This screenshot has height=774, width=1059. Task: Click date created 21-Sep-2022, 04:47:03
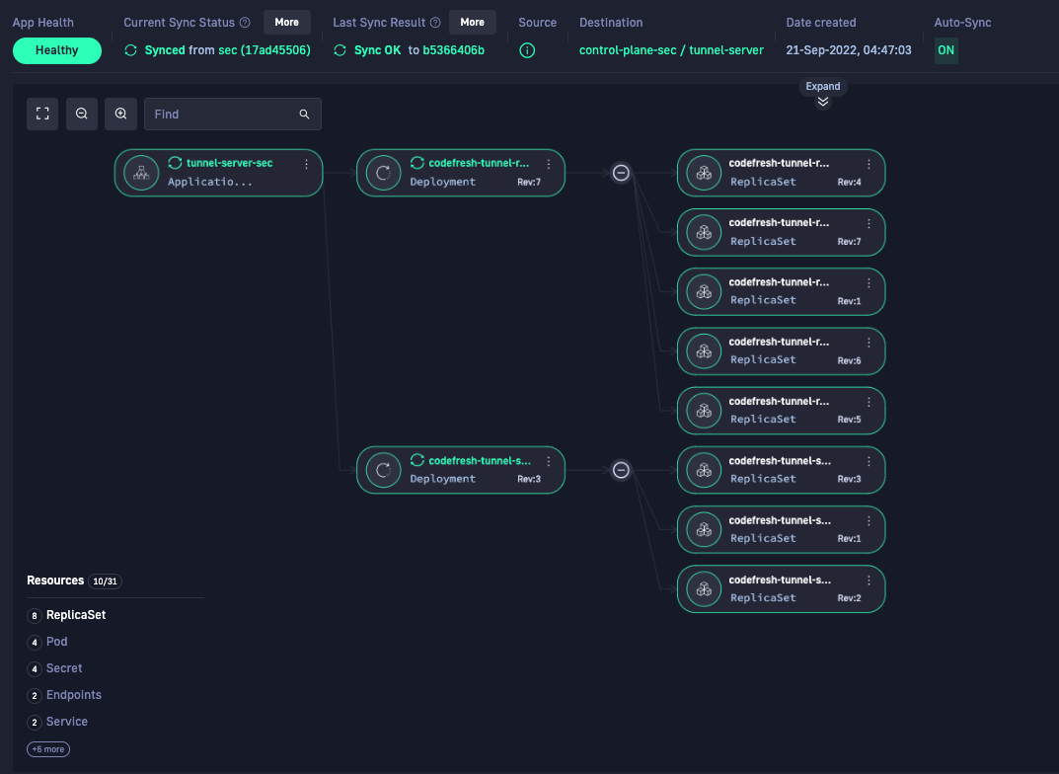[848, 50]
